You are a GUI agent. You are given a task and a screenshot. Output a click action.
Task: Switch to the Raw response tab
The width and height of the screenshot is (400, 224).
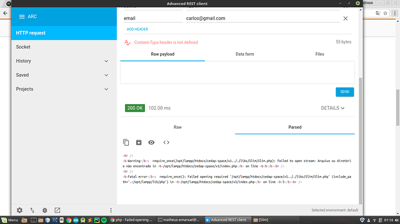click(177, 127)
